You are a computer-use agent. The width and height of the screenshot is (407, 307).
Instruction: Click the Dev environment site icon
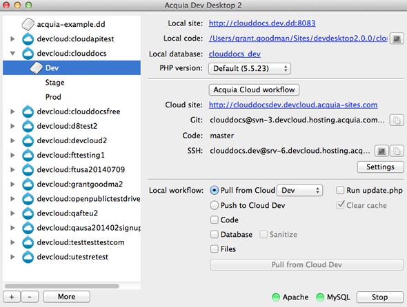36,68
